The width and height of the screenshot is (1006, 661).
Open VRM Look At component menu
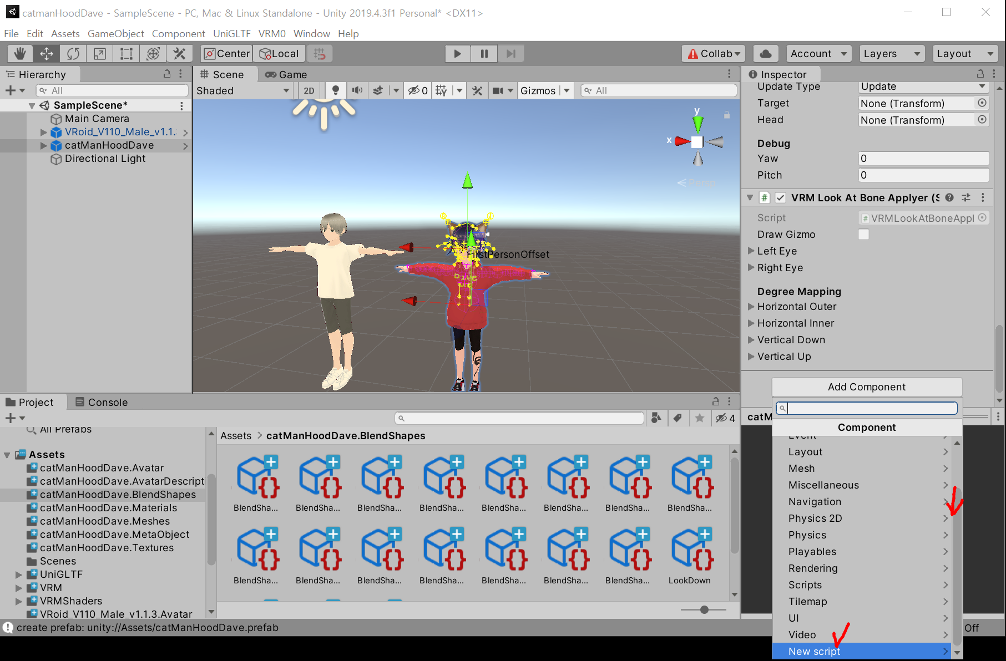[x=983, y=197]
